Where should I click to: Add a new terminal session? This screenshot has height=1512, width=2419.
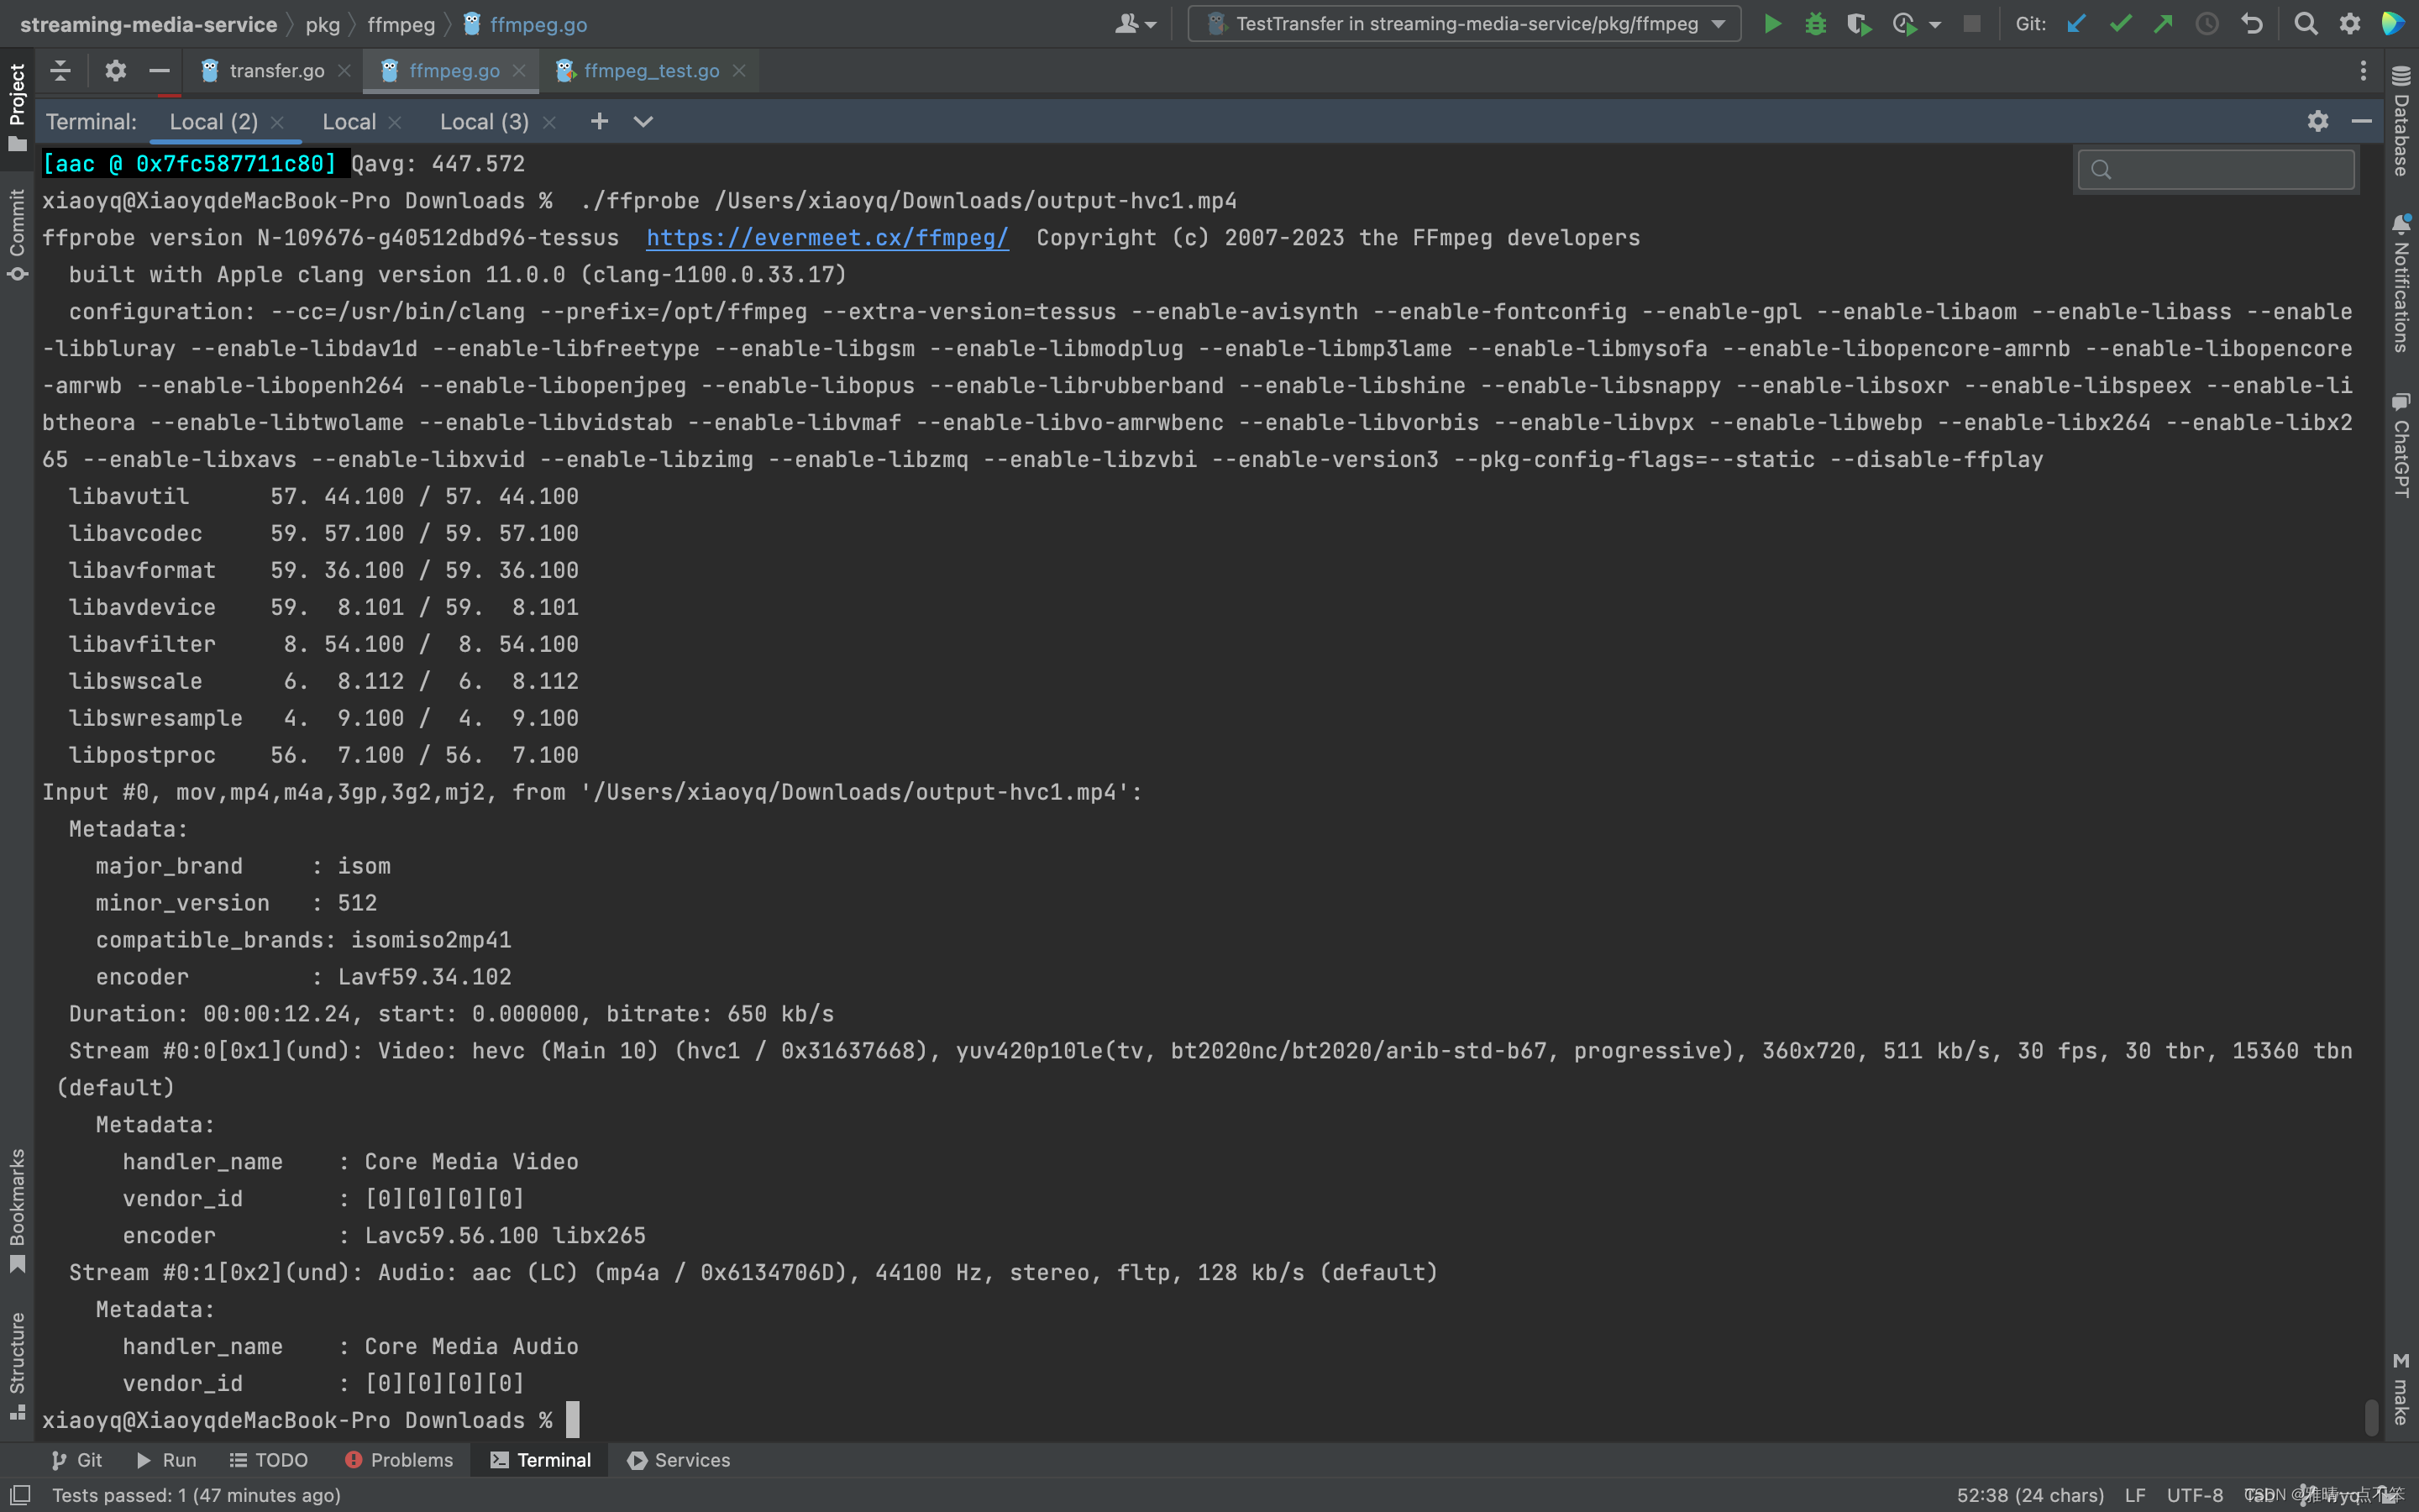[599, 122]
